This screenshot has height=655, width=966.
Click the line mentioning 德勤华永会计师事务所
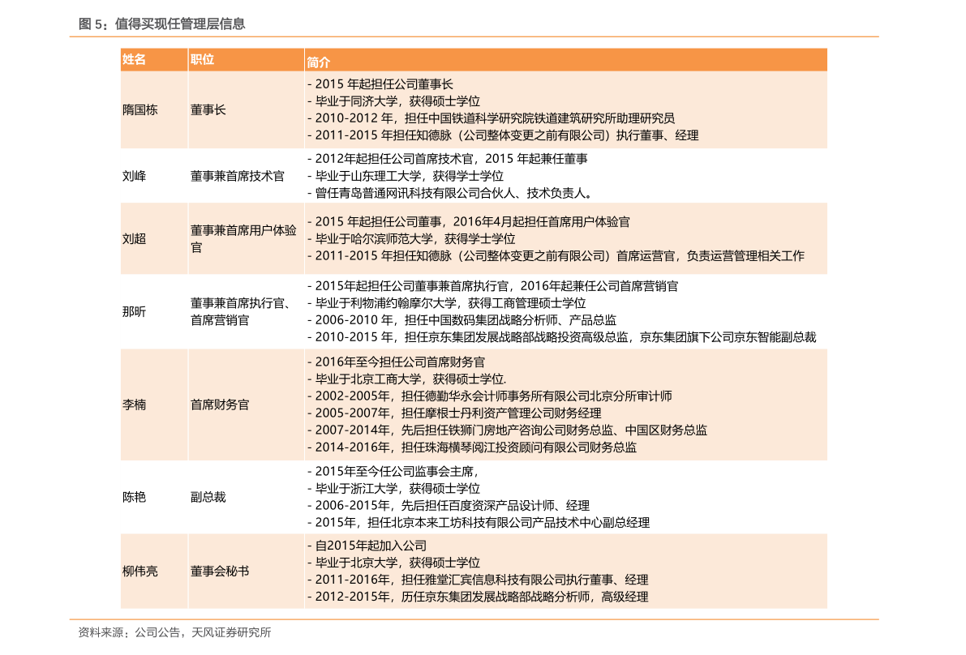490,396
